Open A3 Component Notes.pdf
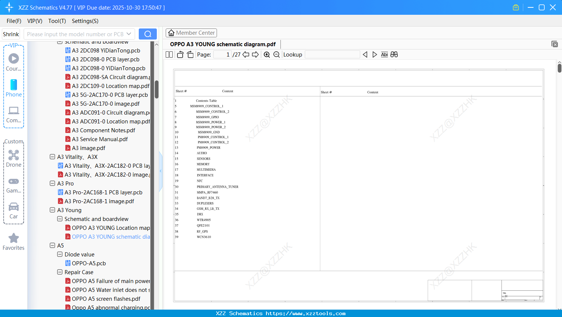The width and height of the screenshot is (562, 317). [103, 130]
